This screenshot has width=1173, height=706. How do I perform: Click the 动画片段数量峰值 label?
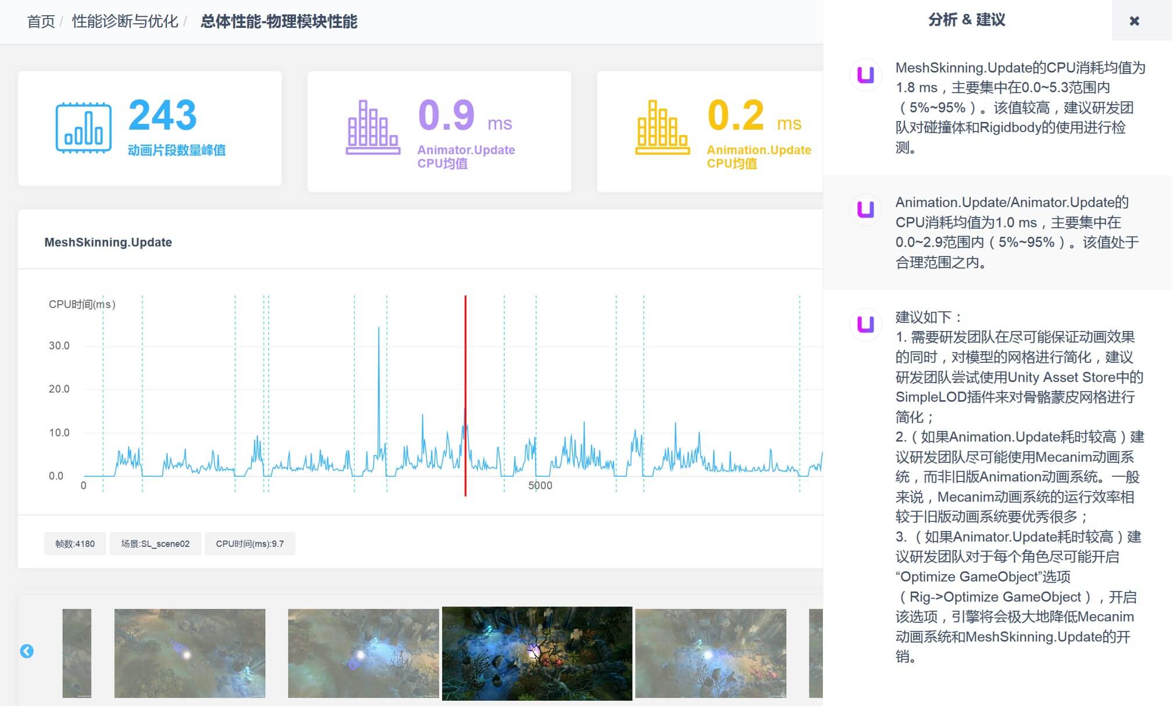point(177,150)
